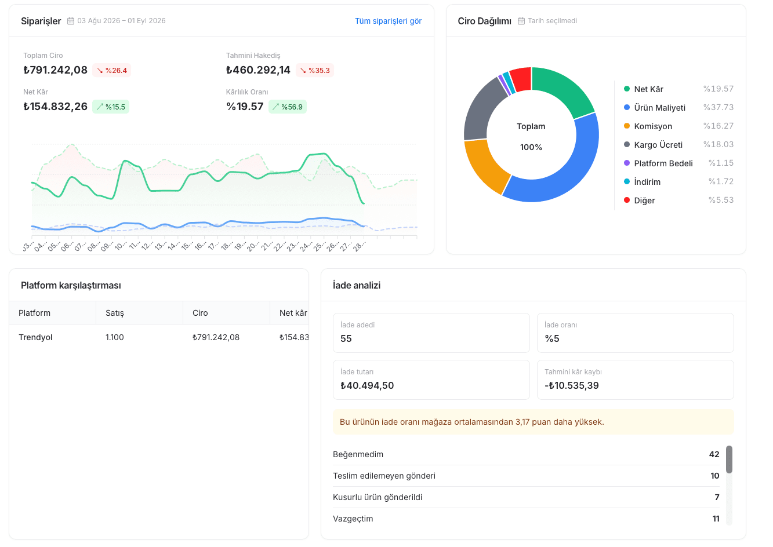Viewport: 773px width, 547px height.
Task: Click the Net kâr column header
Action: pos(289,313)
